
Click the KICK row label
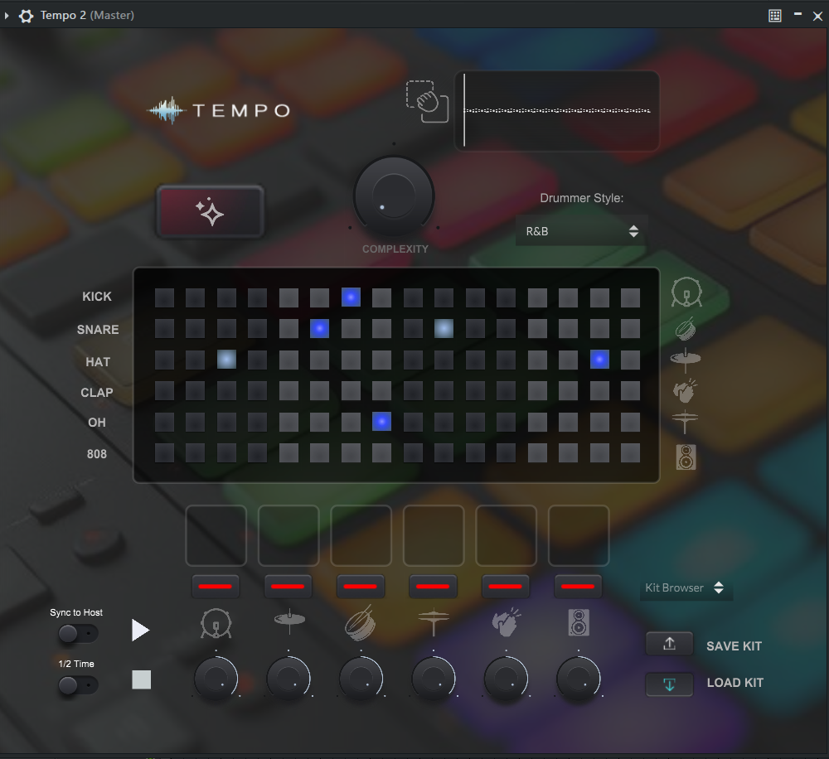[x=97, y=297]
